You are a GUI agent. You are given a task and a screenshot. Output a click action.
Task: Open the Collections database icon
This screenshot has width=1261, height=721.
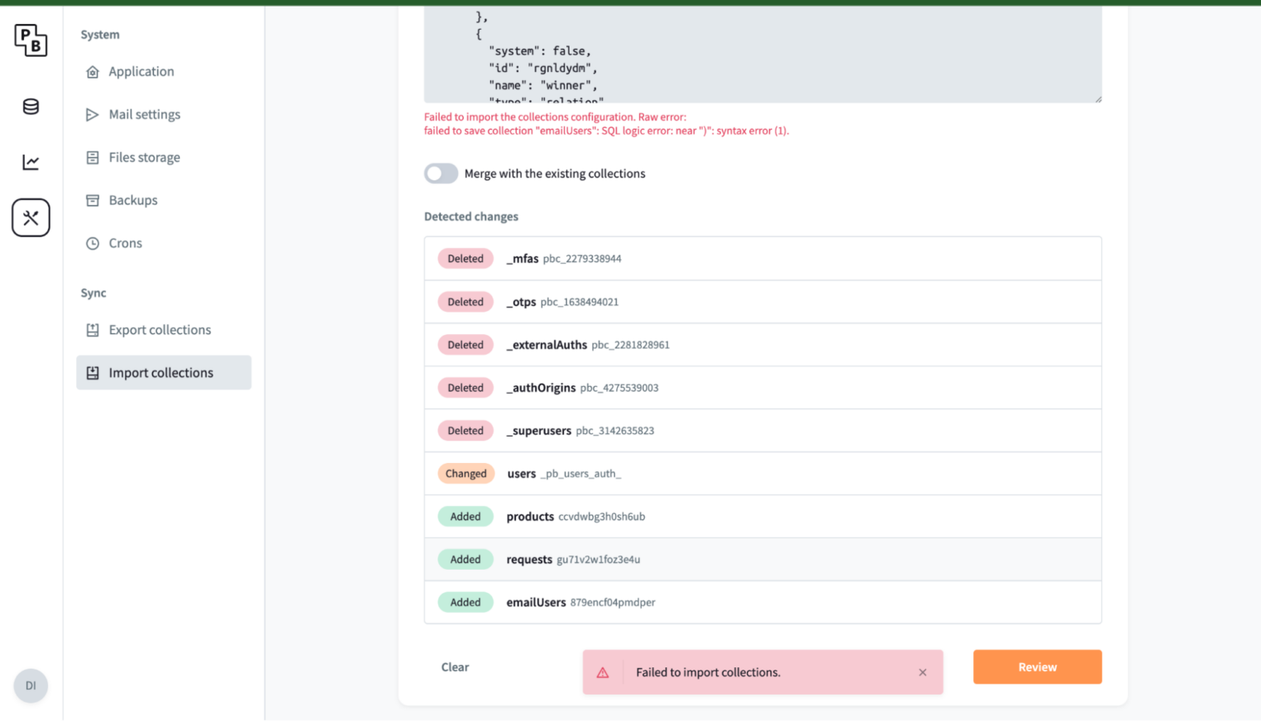pyautogui.click(x=31, y=107)
